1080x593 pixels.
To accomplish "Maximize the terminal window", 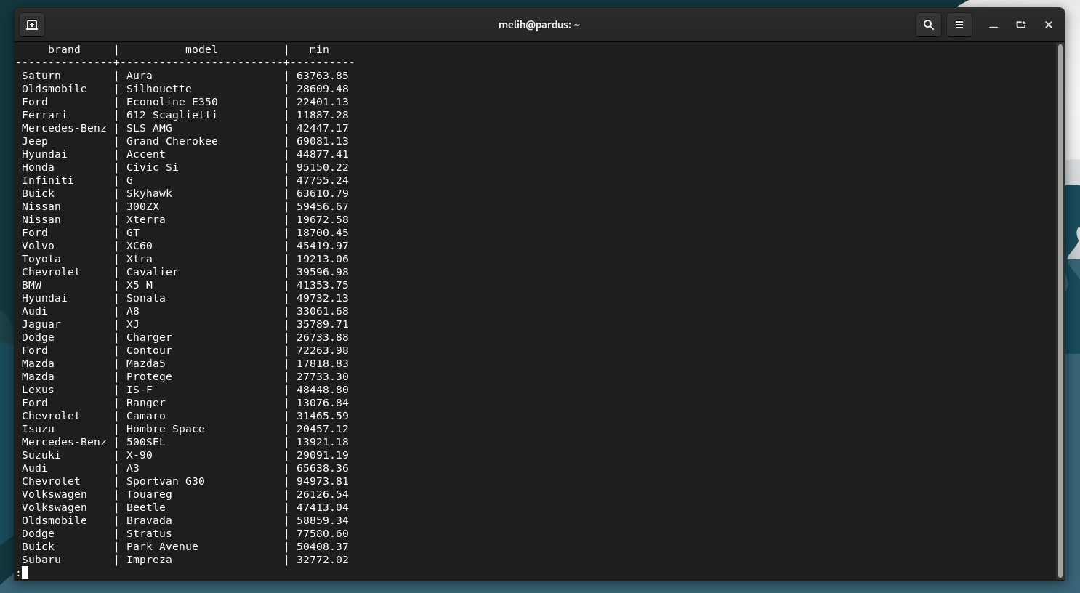I will (x=1020, y=25).
